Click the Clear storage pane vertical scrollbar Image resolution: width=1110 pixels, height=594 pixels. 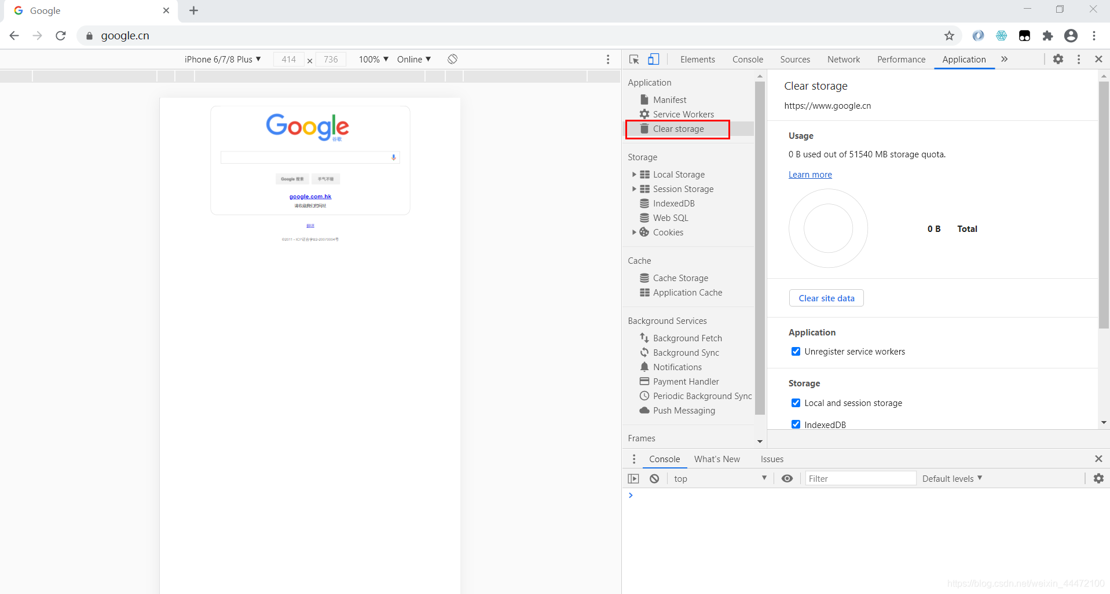pyautogui.click(x=1104, y=205)
